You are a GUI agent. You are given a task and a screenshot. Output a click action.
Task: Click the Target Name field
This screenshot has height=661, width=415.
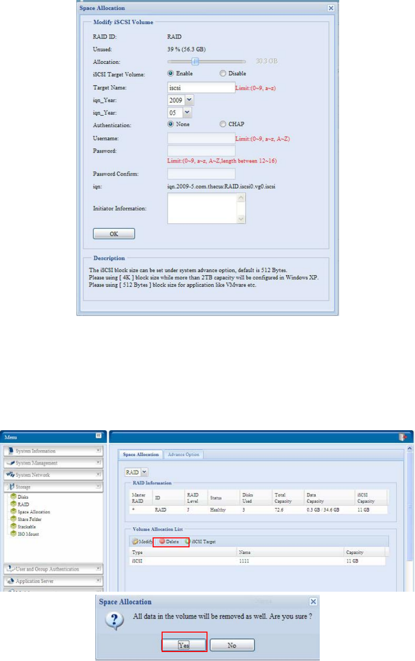[201, 87]
